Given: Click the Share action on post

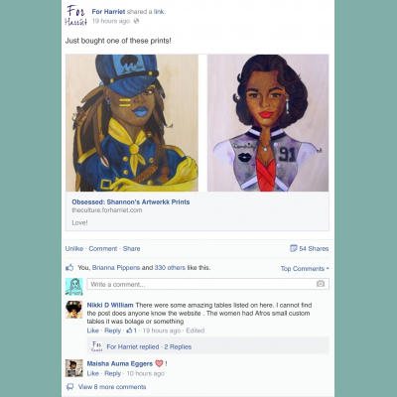Looking at the screenshot, I should click(x=131, y=248).
